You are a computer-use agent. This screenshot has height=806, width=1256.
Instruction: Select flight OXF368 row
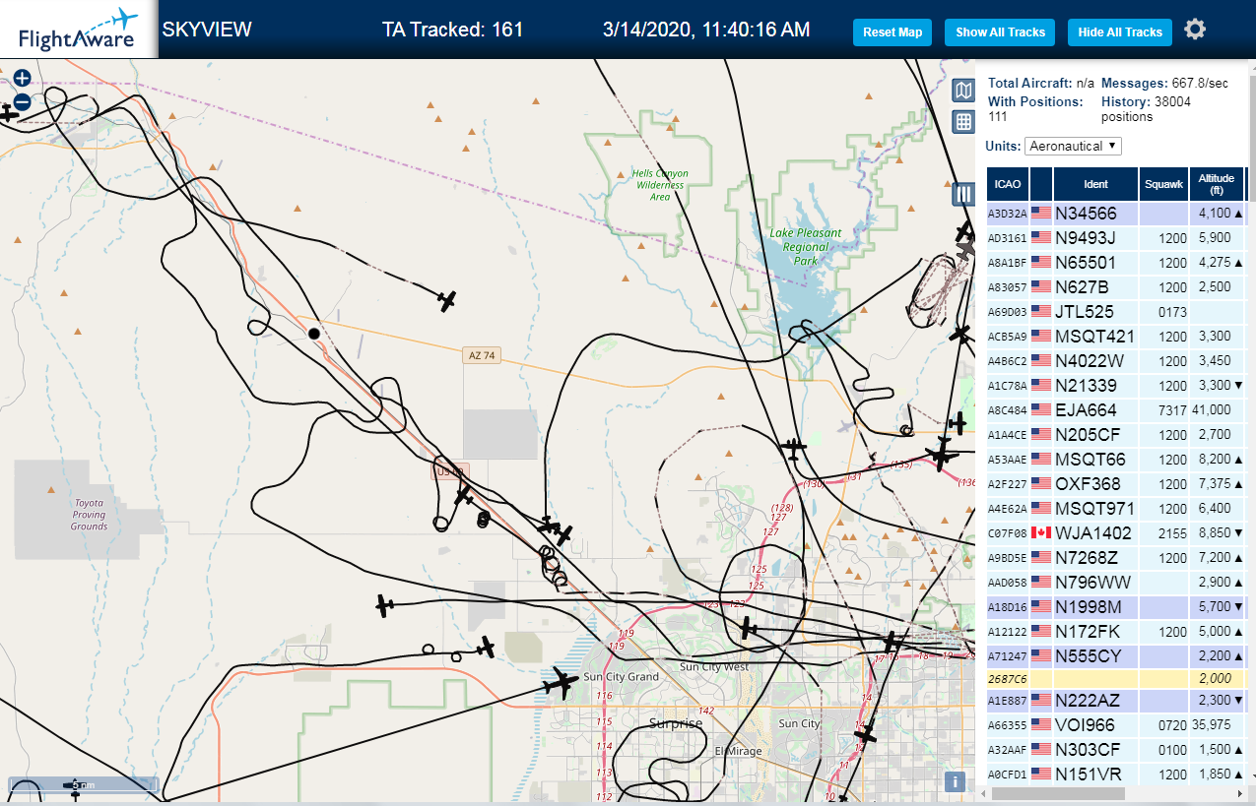(1116, 484)
